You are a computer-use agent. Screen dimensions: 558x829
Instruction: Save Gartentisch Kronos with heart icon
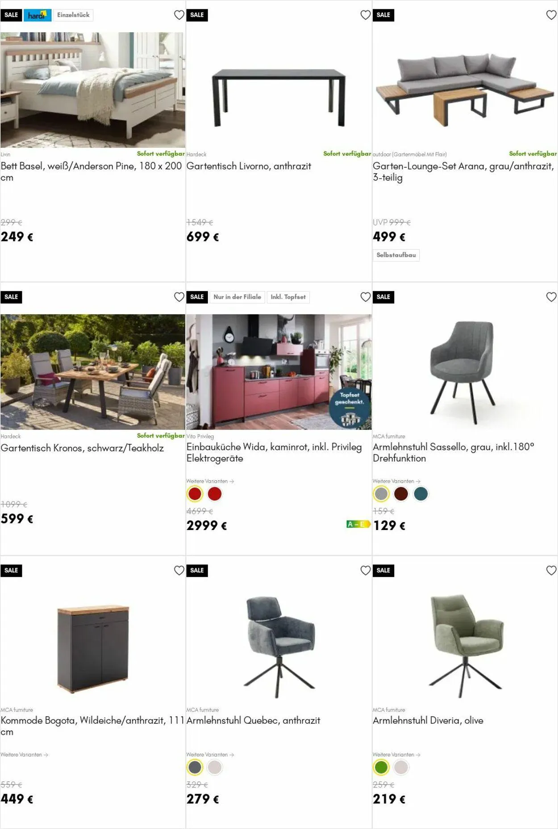pos(179,297)
